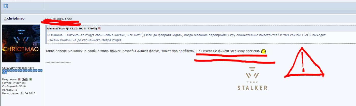Click the text 'Кандидат Игровых Наук'

pos(18,68)
